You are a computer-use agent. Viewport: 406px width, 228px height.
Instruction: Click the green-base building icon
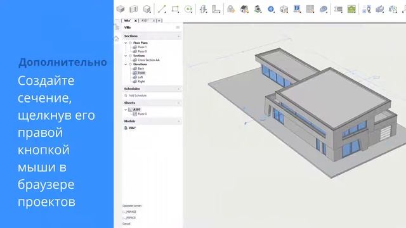click(x=258, y=9)
